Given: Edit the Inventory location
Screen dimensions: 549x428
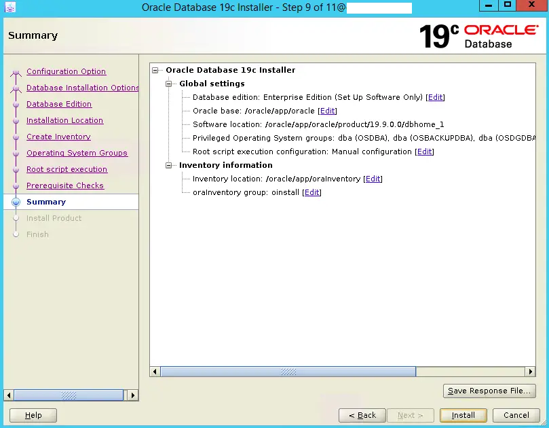Looking at the screenshot, I should [373, 179].
